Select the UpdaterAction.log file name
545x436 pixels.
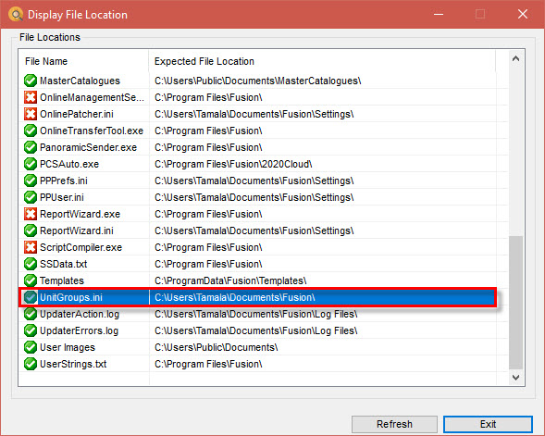(x=80, y=314)
